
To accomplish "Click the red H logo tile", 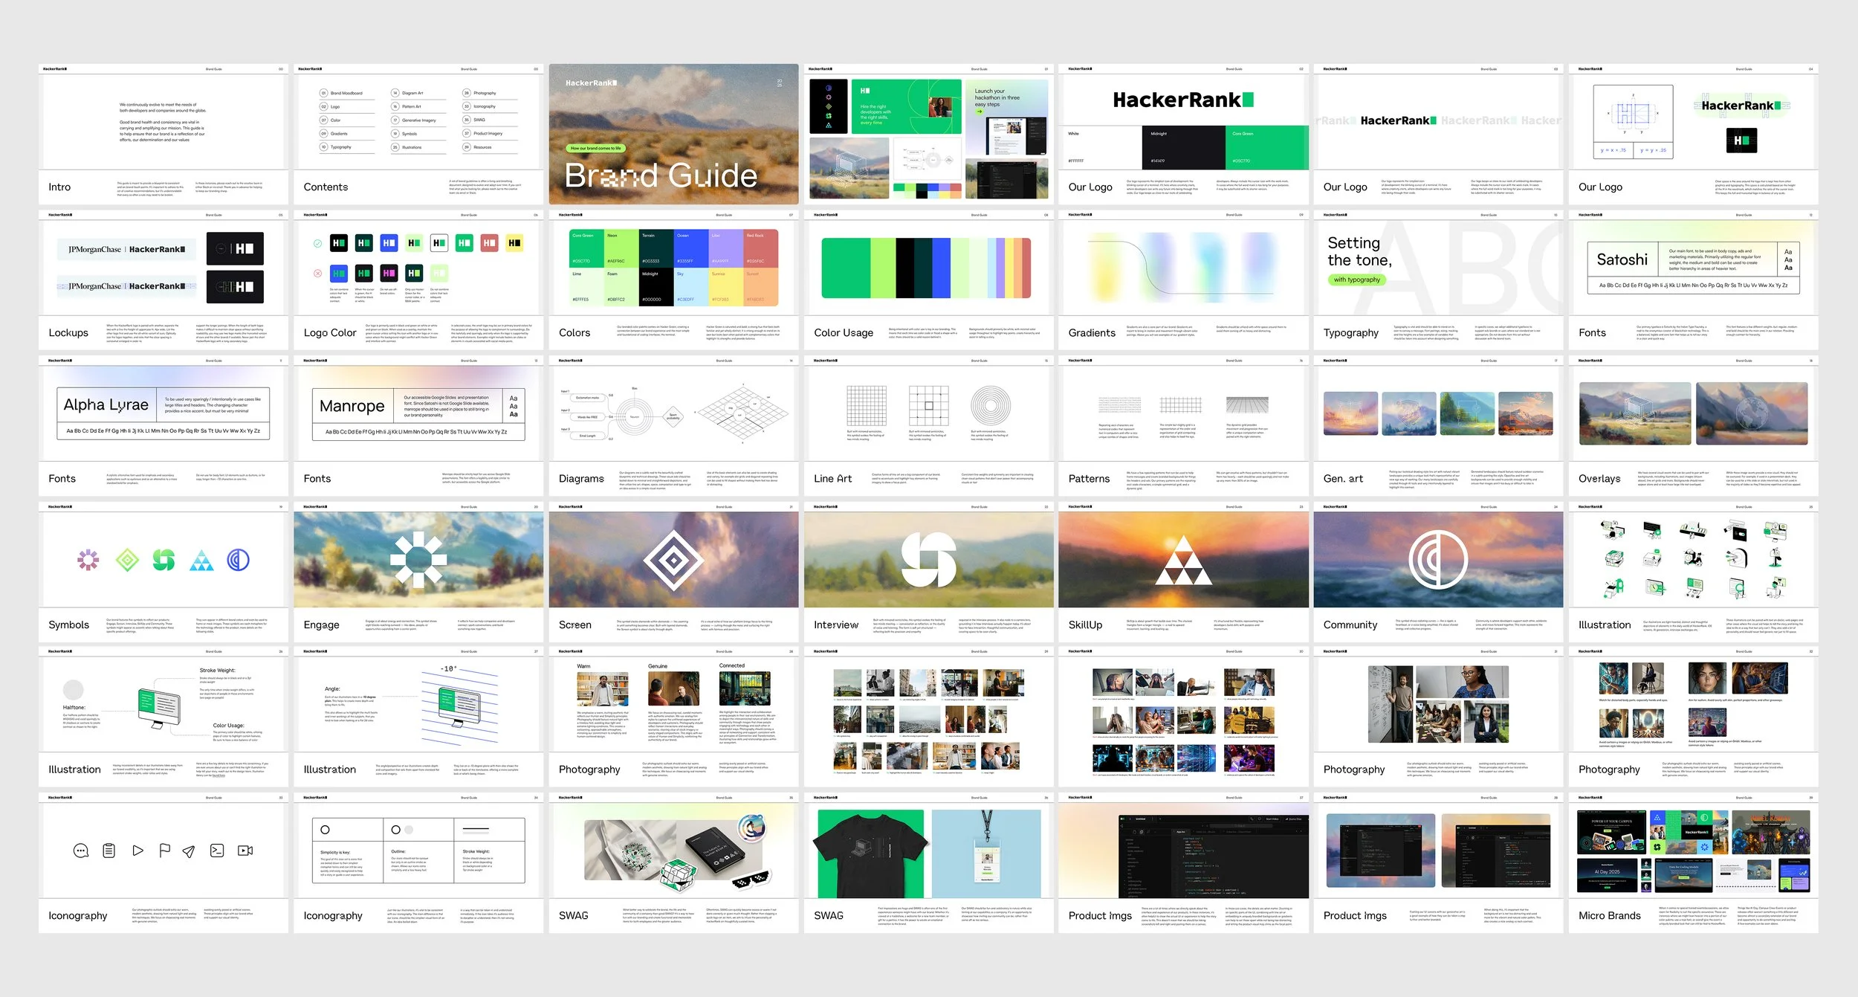I will click(489, 243).
